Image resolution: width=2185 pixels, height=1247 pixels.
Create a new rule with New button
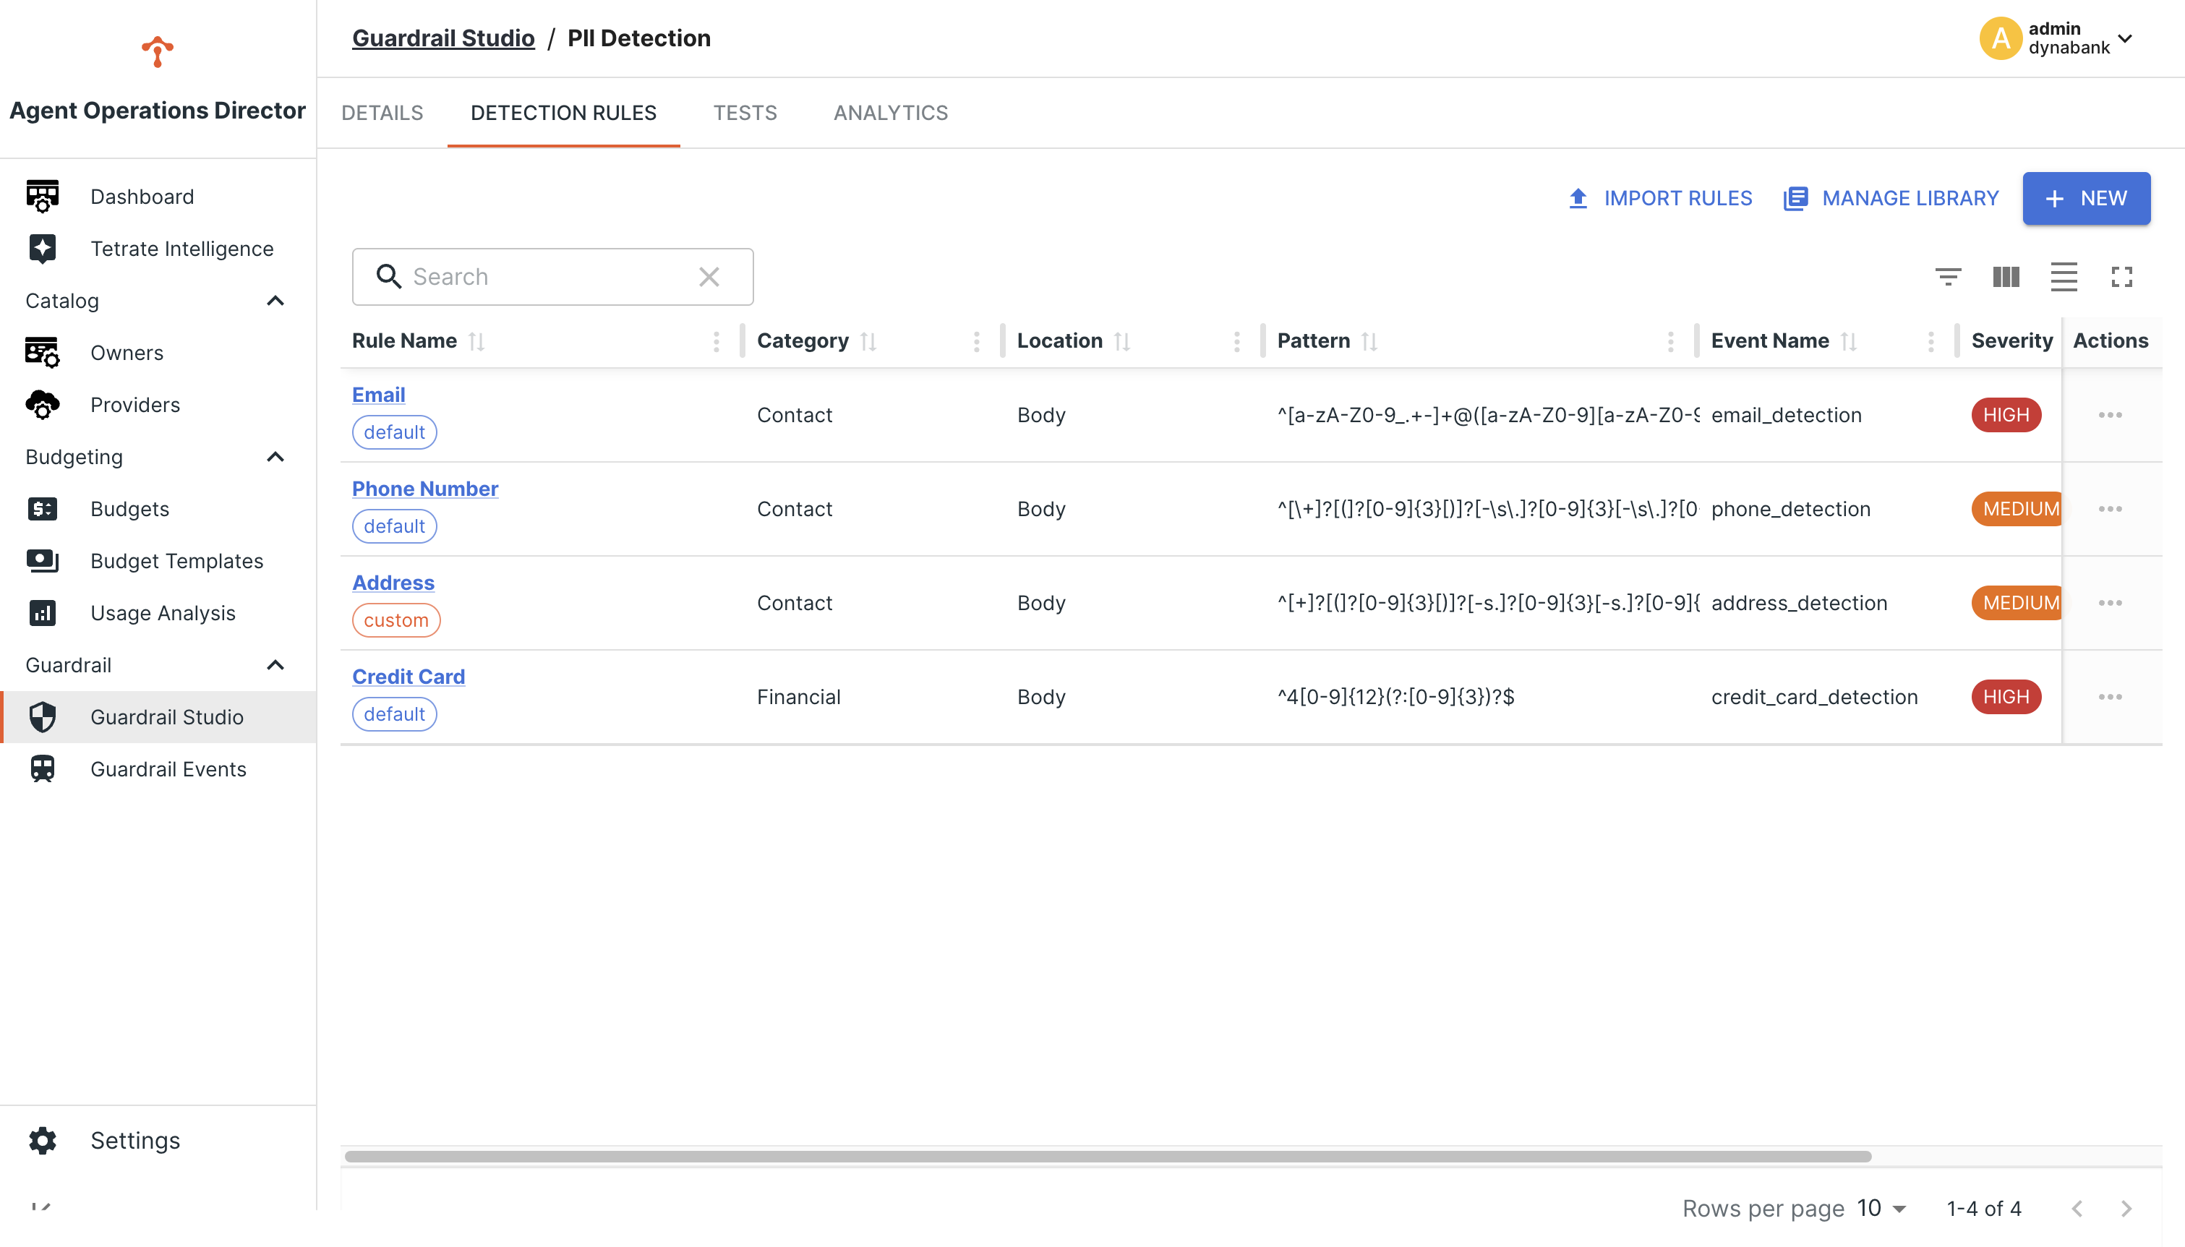pos(2087,198)
